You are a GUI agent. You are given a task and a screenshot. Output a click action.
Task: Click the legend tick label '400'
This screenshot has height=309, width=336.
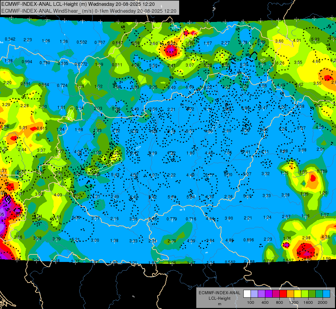265,302
